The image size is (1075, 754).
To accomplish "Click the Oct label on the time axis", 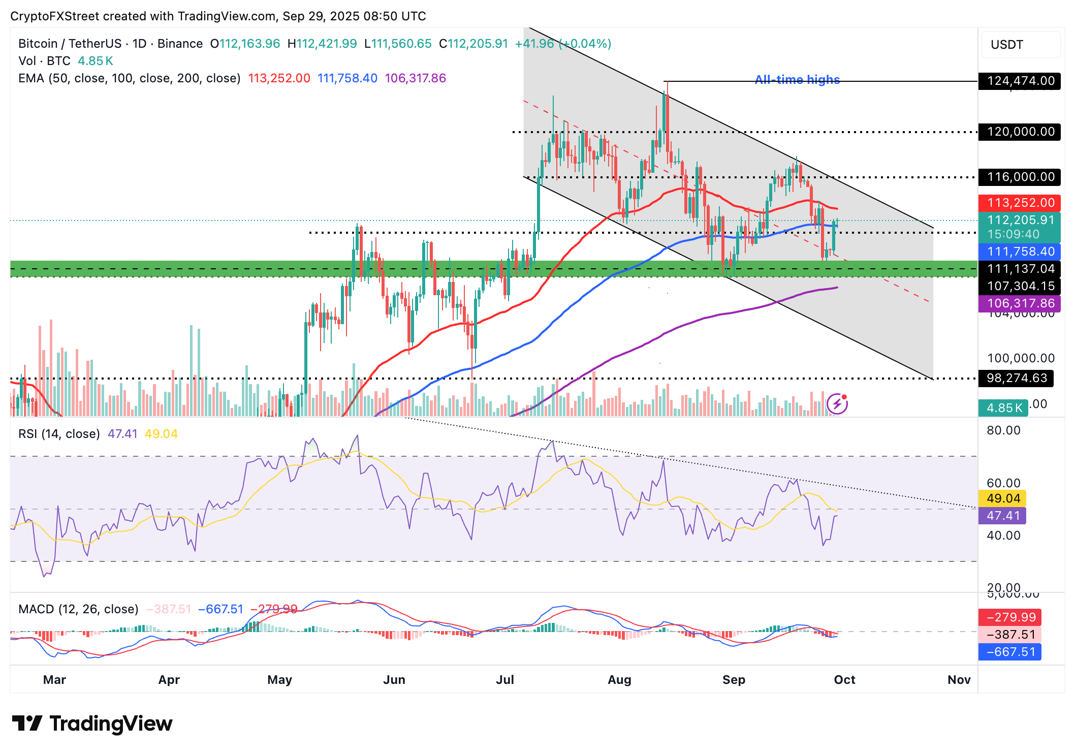I will point(844,680).
